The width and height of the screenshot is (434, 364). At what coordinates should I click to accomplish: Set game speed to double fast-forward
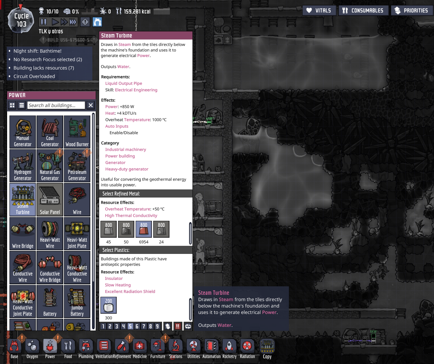pos(64,22)
